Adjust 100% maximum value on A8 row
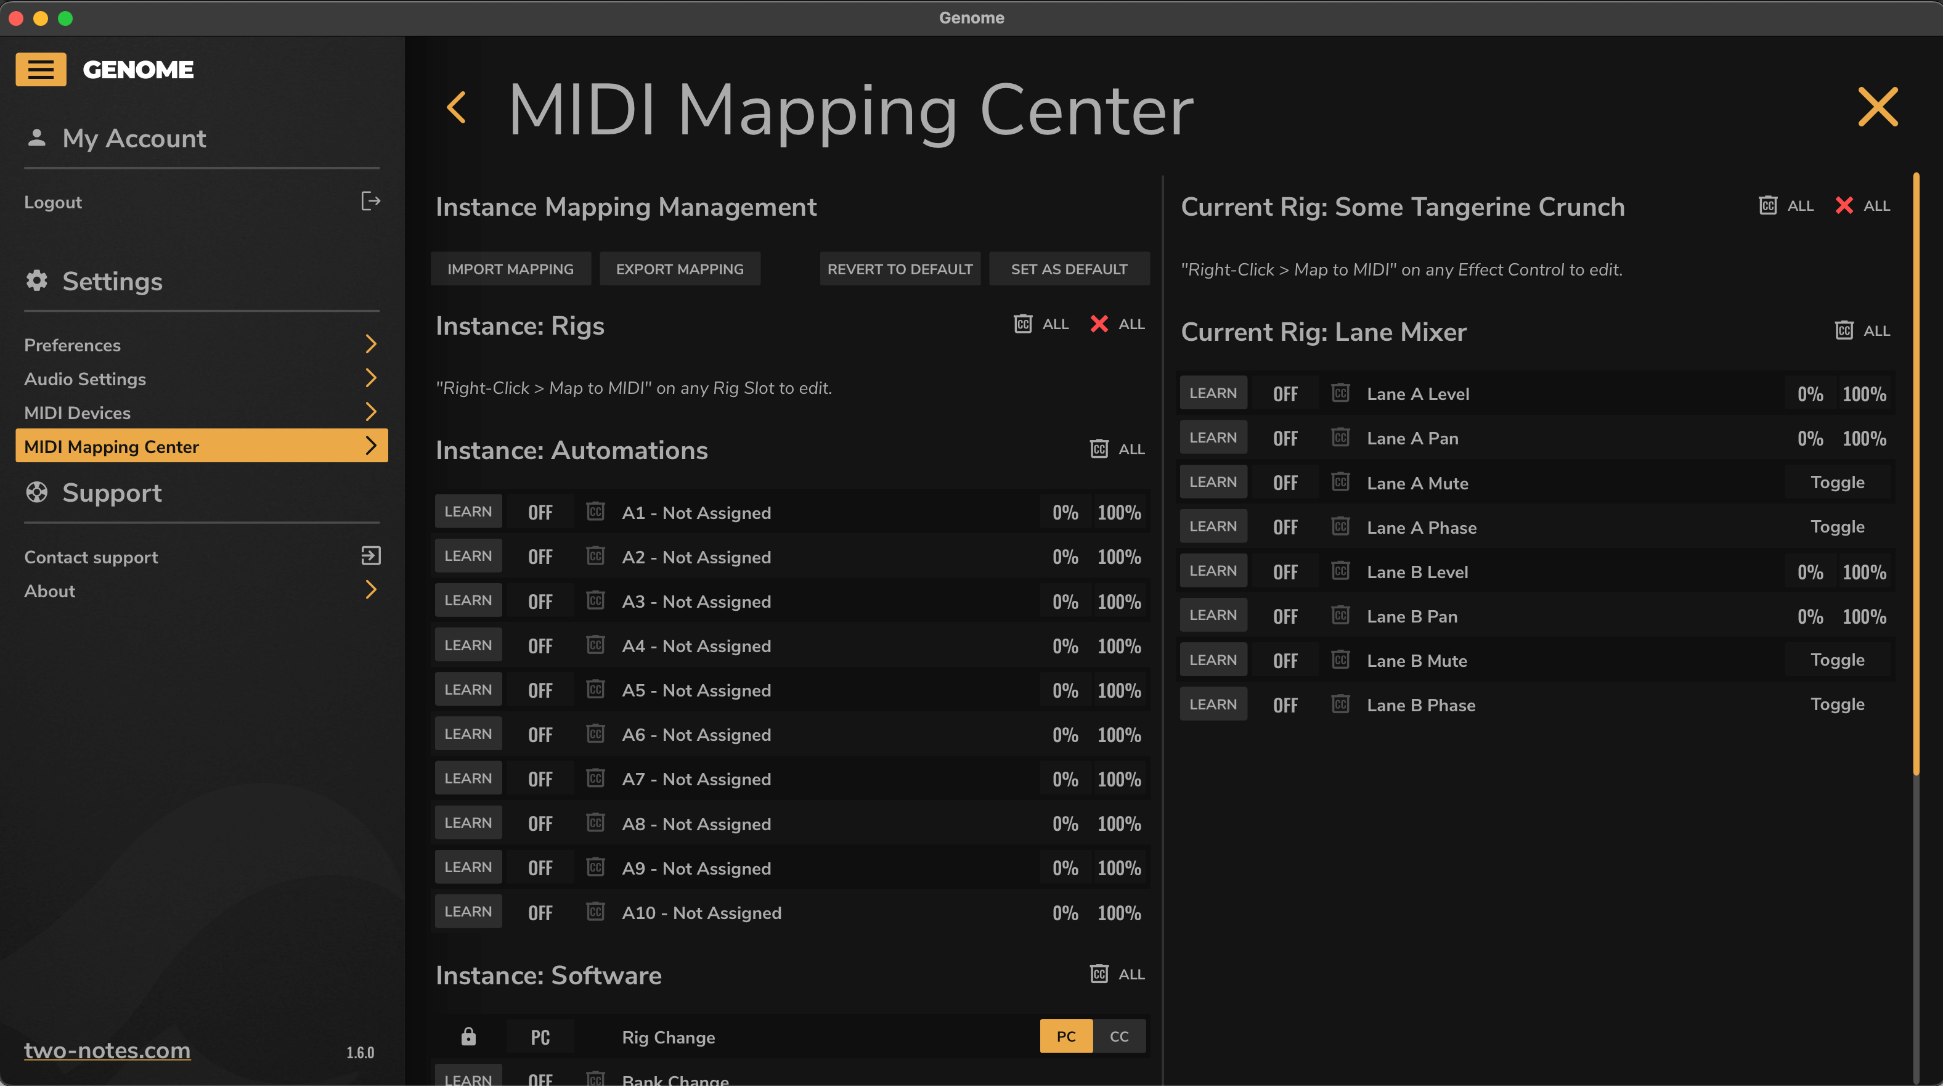This screenshot has width=1943, height=1086. click(x=1118, y=823)
